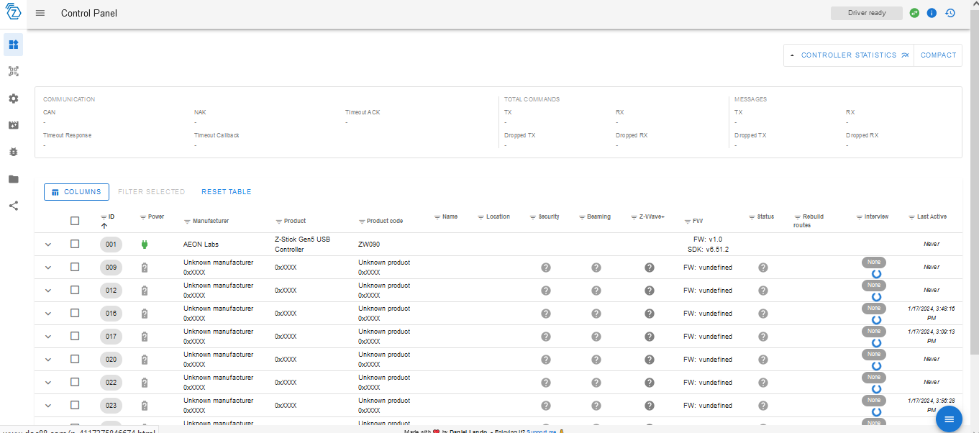
Task: Click status unknown icon for node 017
Action: [763, 337]
